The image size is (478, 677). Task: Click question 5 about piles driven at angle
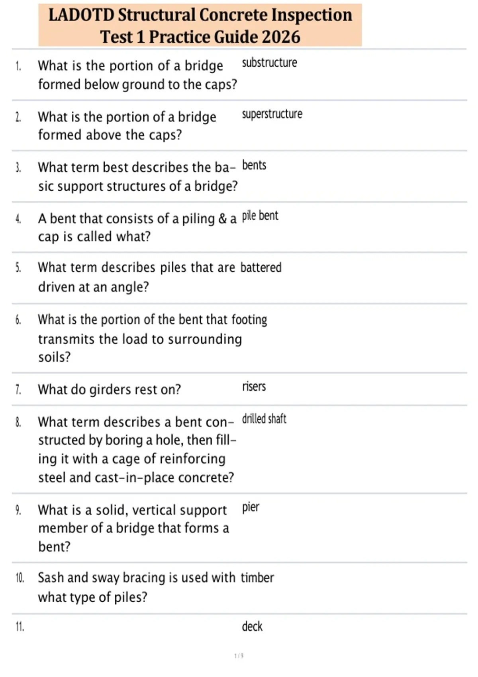click(x=137, y=277)
